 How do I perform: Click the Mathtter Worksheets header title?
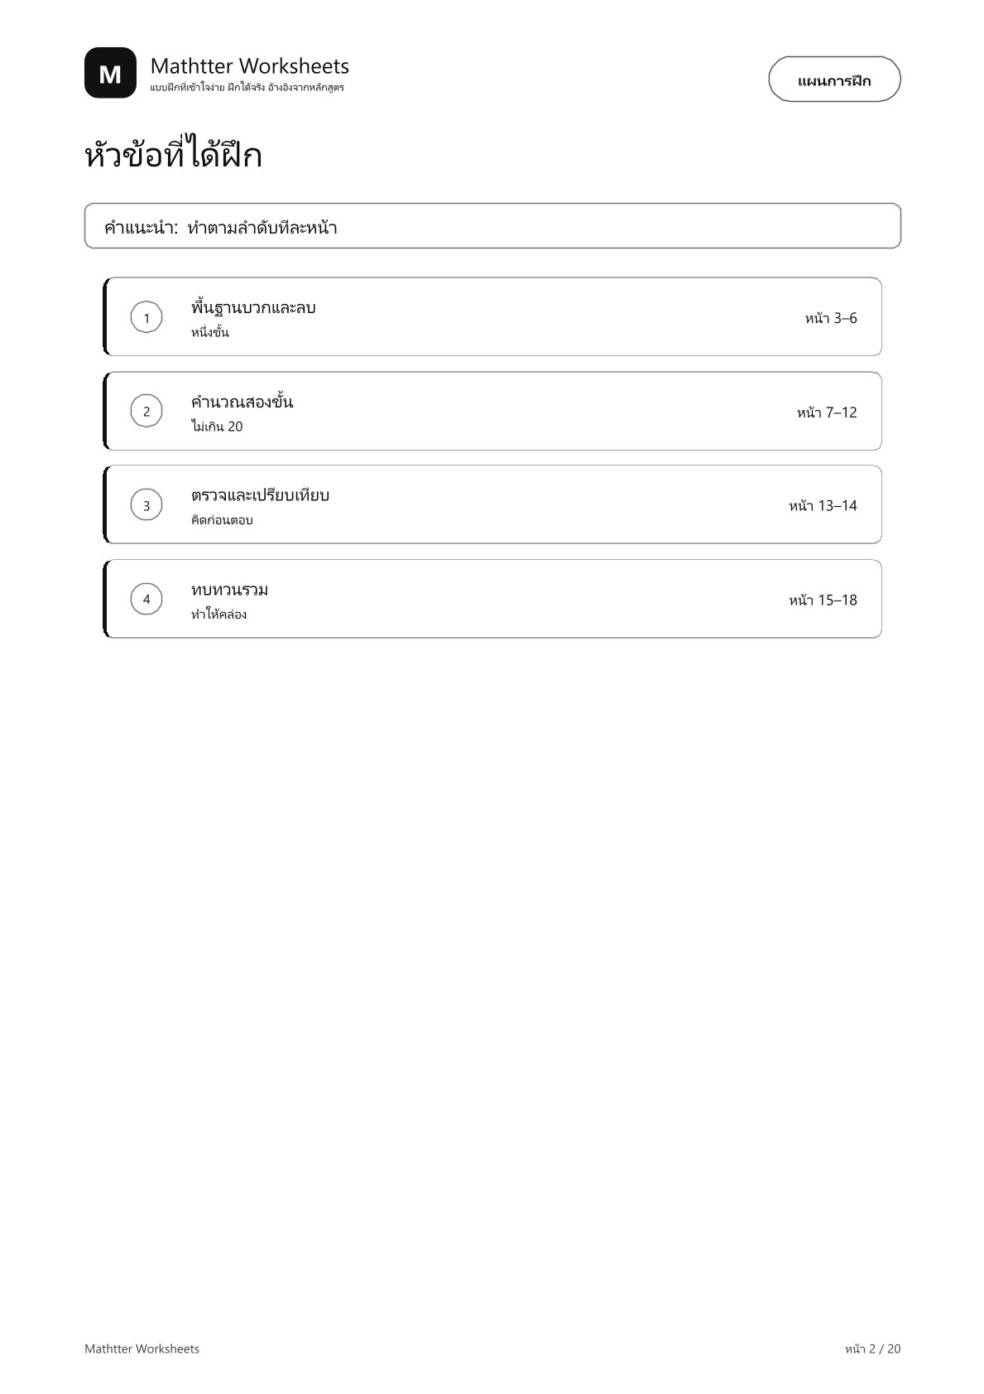pos(250,66)
